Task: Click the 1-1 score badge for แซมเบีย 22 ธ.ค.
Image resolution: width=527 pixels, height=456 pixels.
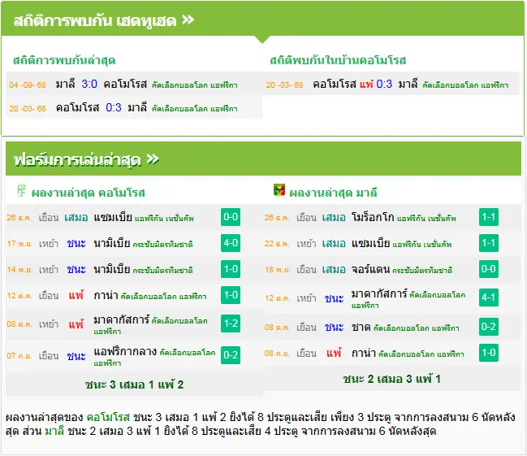Action: [488, 243]
